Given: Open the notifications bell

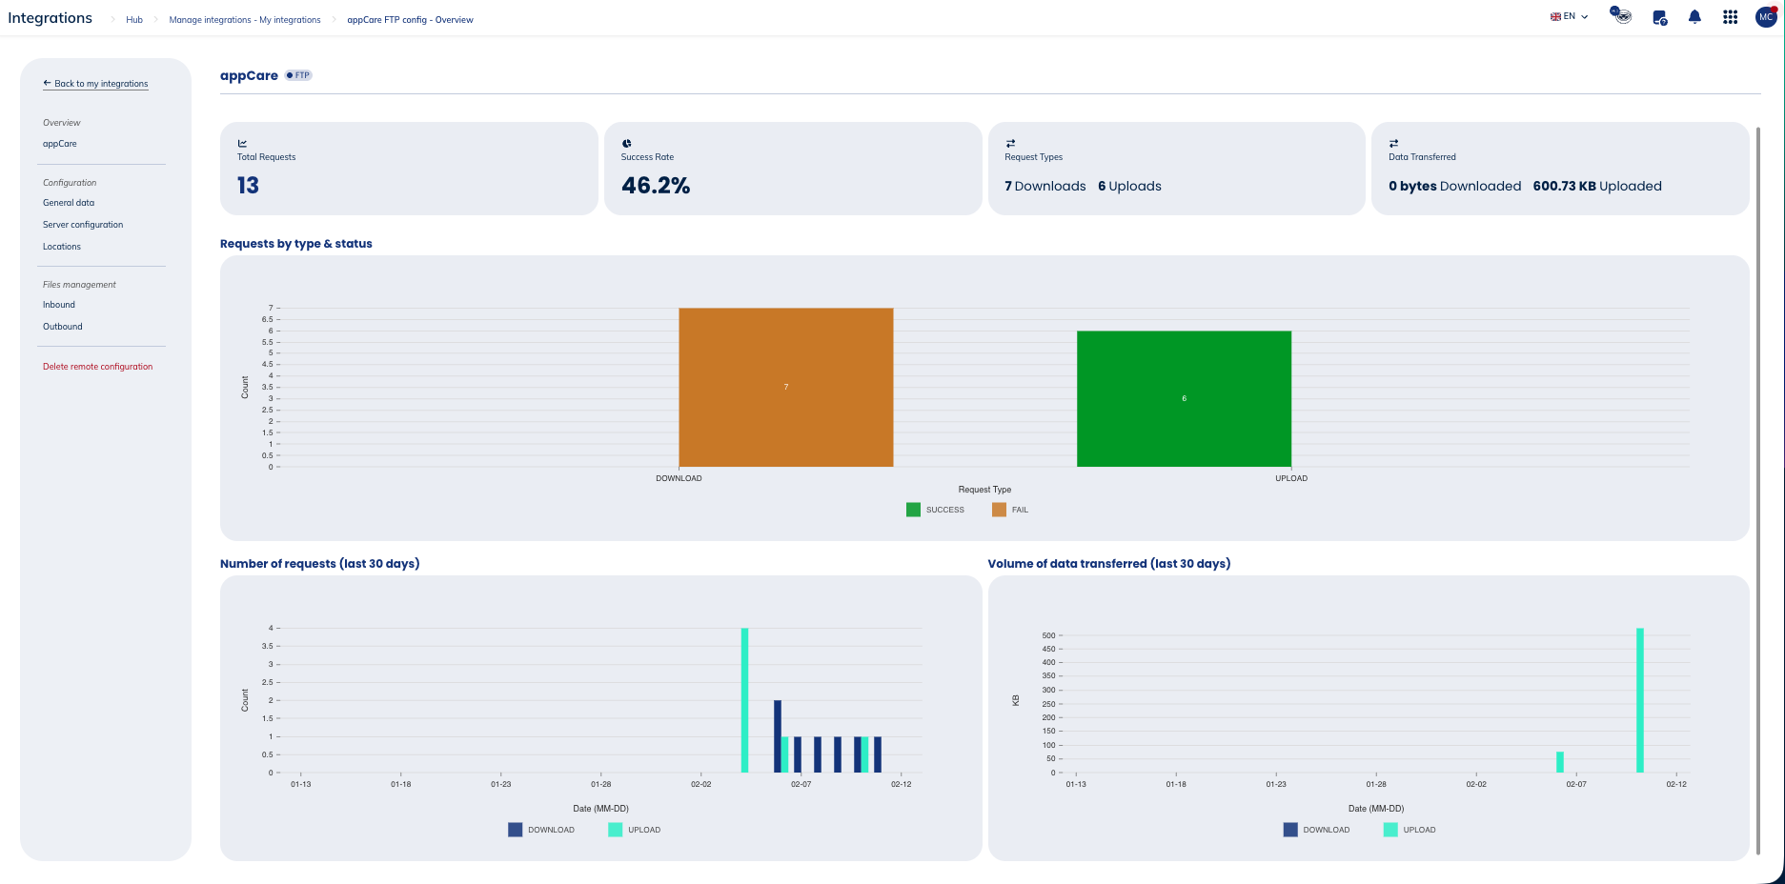Looking at the screenshot, I should 1694,17.
